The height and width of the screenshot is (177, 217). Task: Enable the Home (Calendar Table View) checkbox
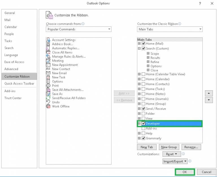tap(144, 74)
